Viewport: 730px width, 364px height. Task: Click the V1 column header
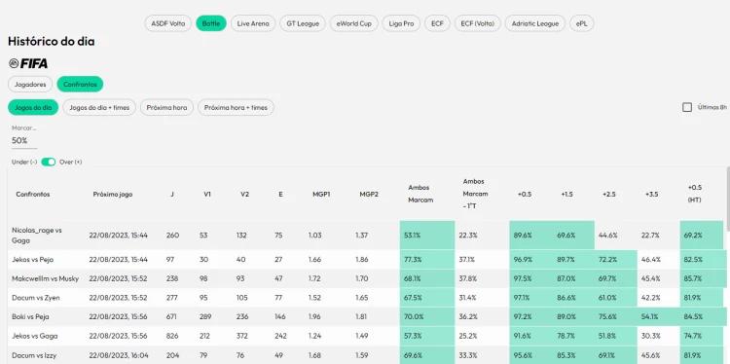click(207, 194)
